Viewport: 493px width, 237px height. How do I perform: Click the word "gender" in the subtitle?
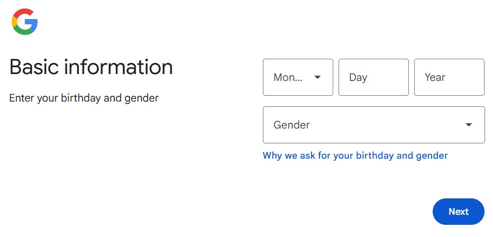click(x=142, y=98)
